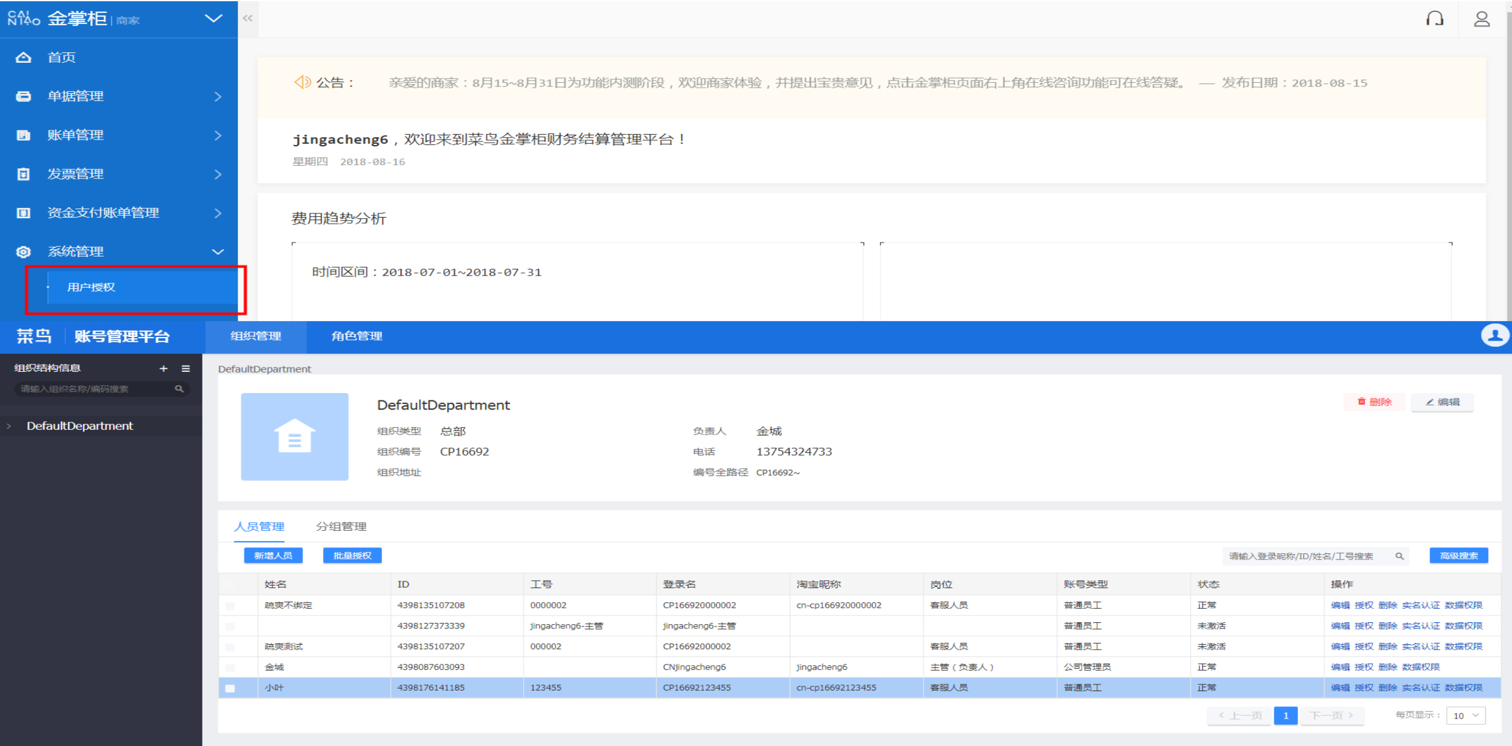Click the 新增人员 button
The width and height of the screenshot is (1512, 746).
[x=273, y=556]
